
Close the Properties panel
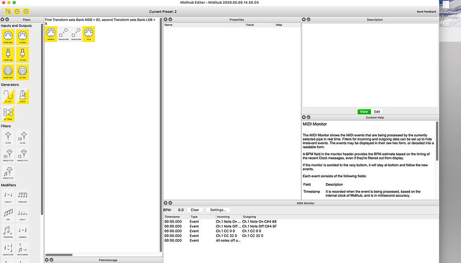coord(166,19)
